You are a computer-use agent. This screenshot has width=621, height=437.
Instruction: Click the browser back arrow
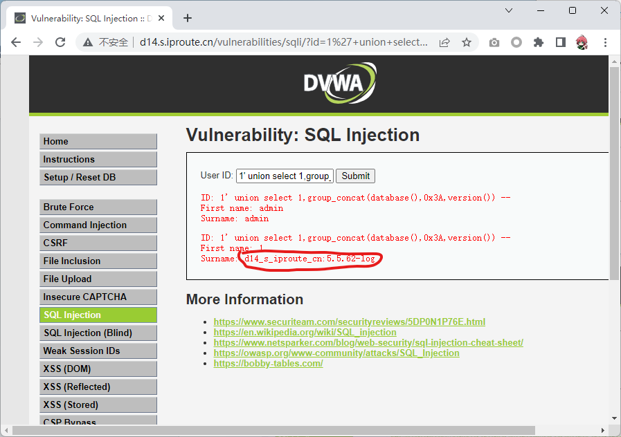(16, 42)
